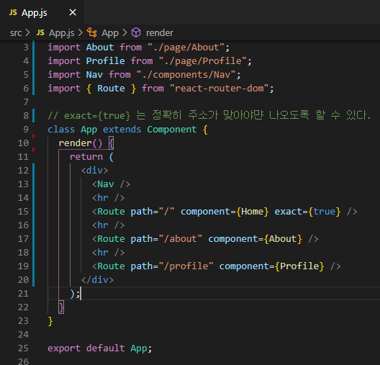Place cursor on "./page/Profile" import string
Screen dimensions: 380x365
pos(203,60)
